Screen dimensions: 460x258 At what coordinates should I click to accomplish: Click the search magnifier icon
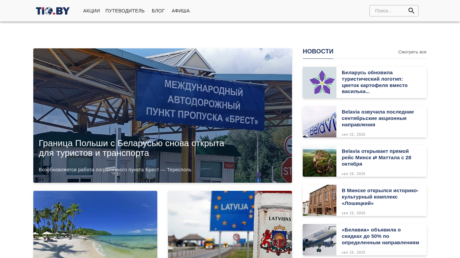point(411,11)
